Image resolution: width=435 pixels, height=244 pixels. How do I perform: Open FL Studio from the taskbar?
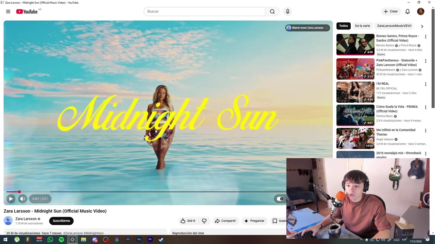tap(28, 240)
